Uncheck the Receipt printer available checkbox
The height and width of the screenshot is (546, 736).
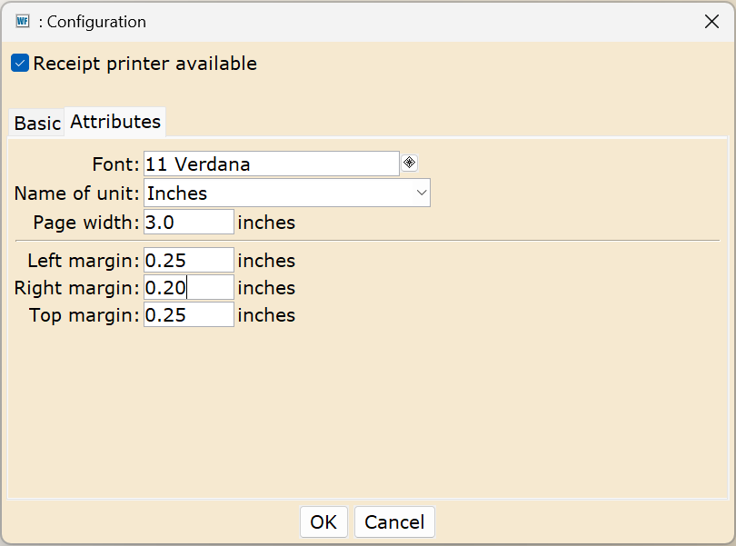pos(20,64)
